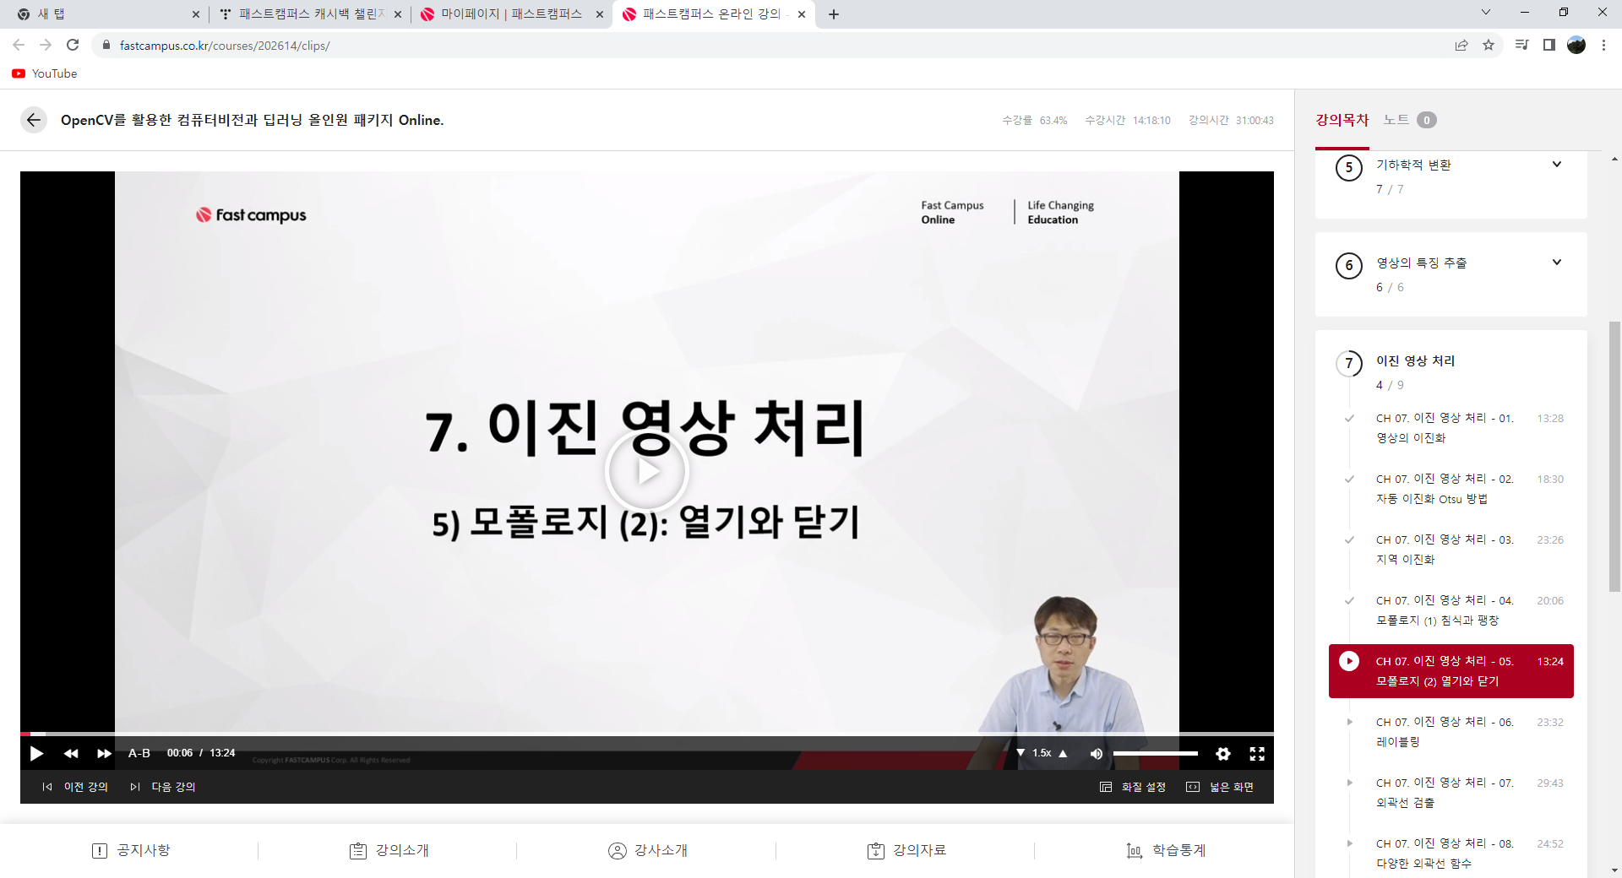Click the play icon on highlighted lesson 05
The height and width of the screenshot is (878, 1622).
(x=1349, y=661)
